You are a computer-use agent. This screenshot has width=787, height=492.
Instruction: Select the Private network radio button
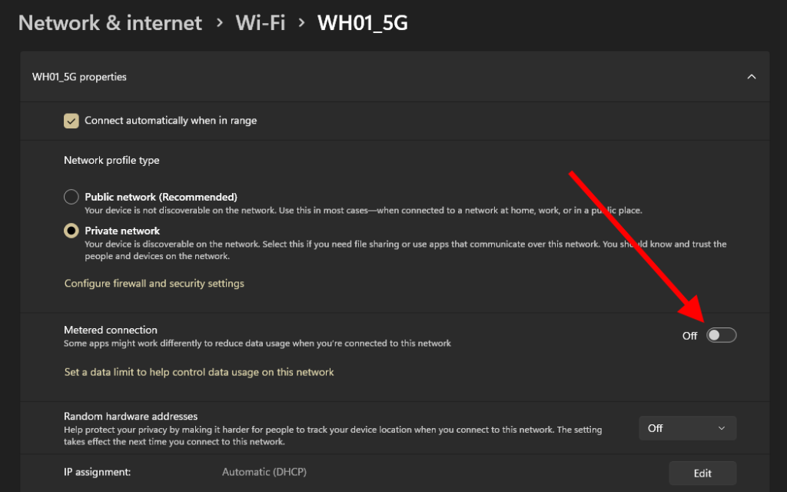[x=71, y=231]
